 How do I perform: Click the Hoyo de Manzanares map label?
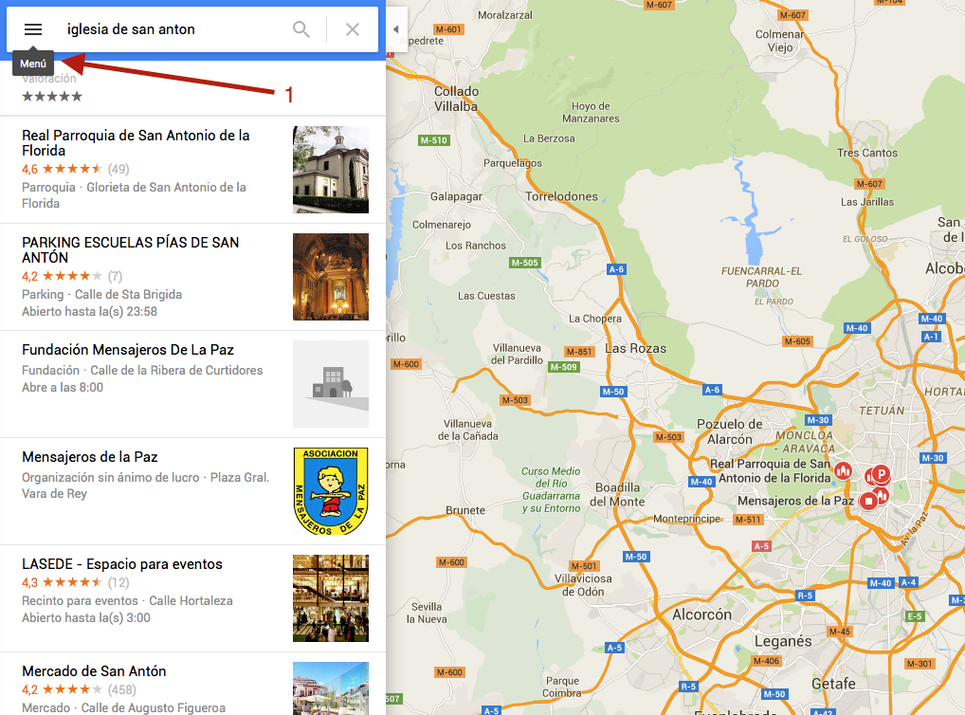(591, 112)
